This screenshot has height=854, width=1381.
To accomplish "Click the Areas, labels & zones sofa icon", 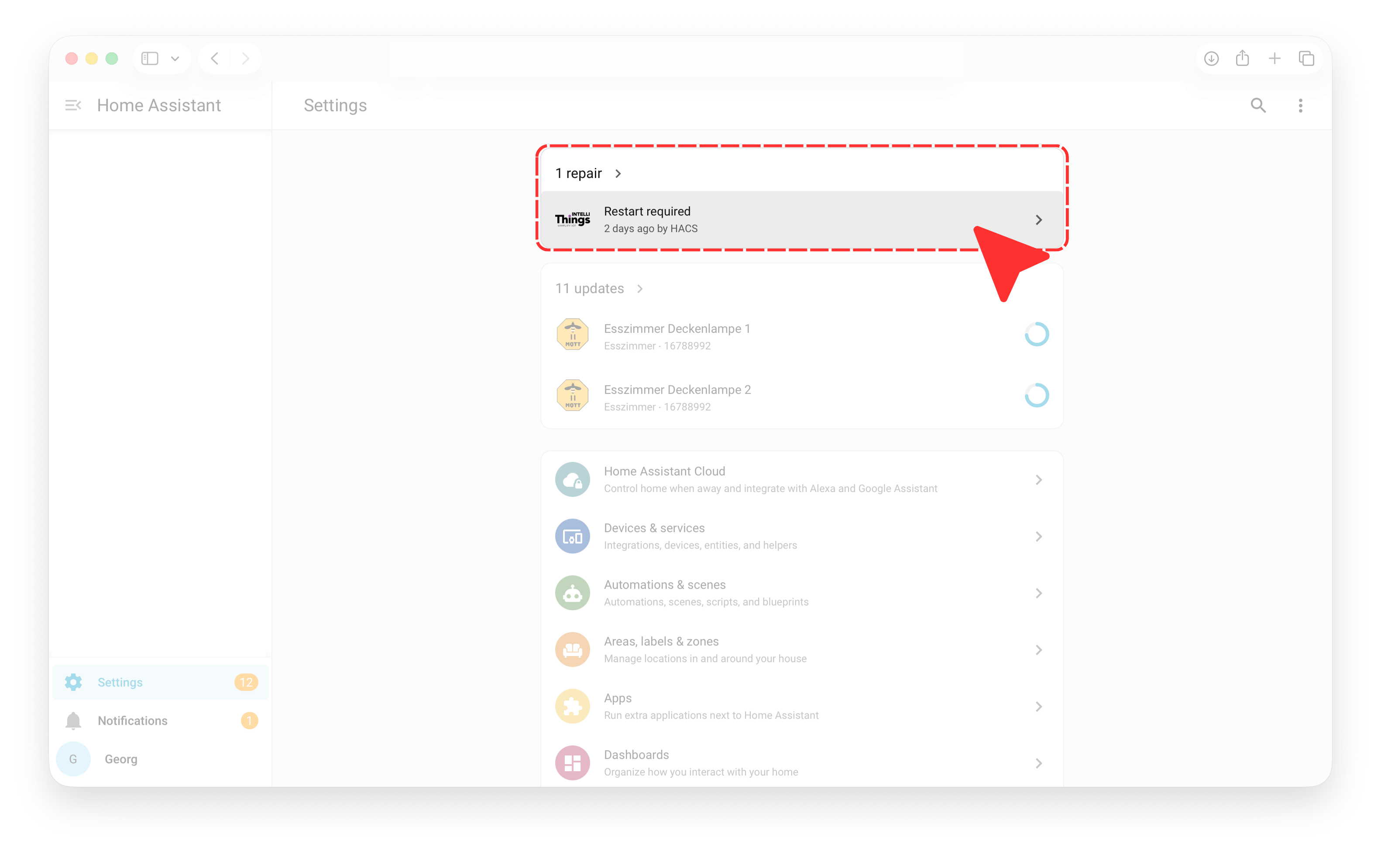I will coord(572,649).
